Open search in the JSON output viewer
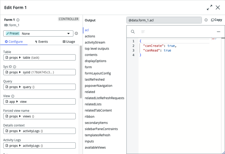The image size is (225, 154). pyautogui.click(x=133, y=32)
